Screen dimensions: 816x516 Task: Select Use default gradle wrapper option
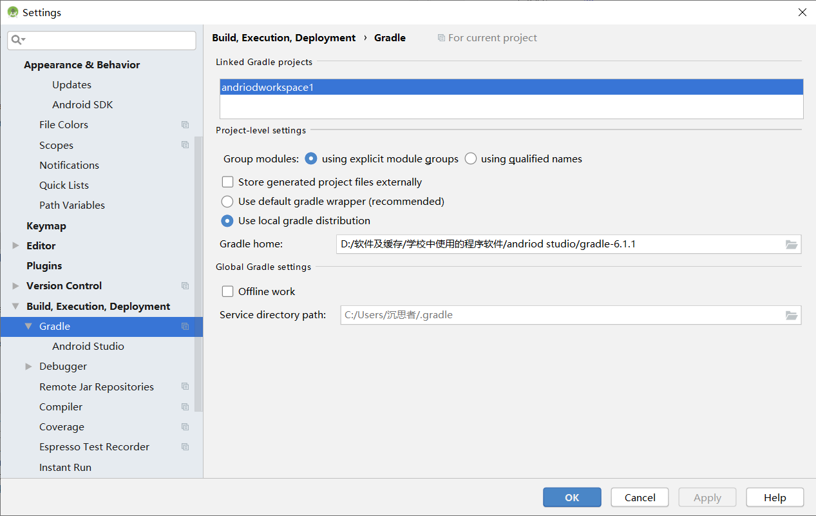click(227, 202)
